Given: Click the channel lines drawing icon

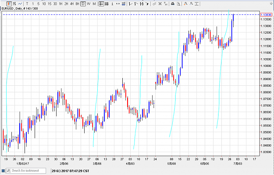Looking at the screenshot, I should tap(142, 3).
